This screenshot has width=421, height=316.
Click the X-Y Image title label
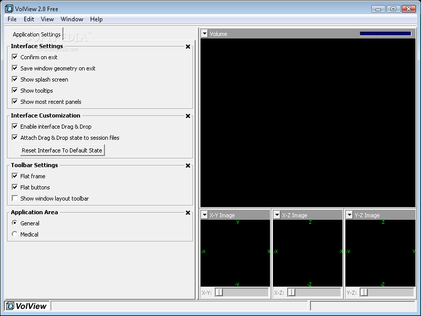click(x=222, y=215)
